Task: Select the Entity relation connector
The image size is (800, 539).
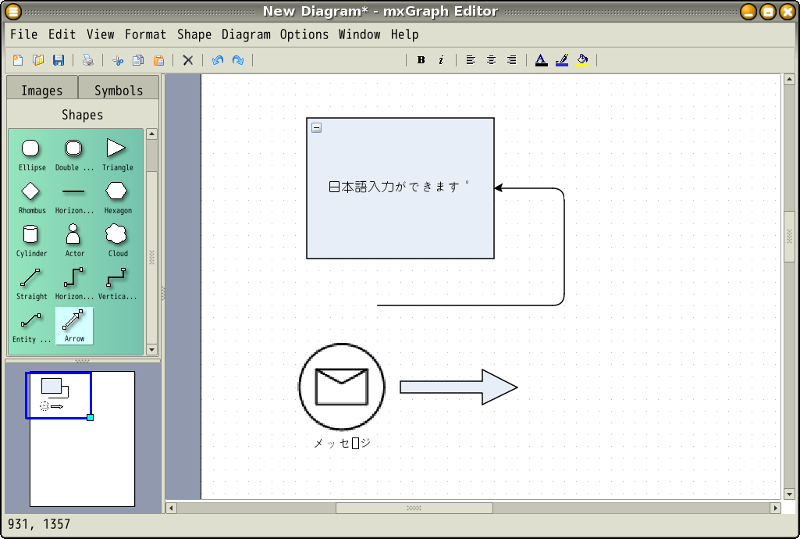Action: click(x=32, y=327)
